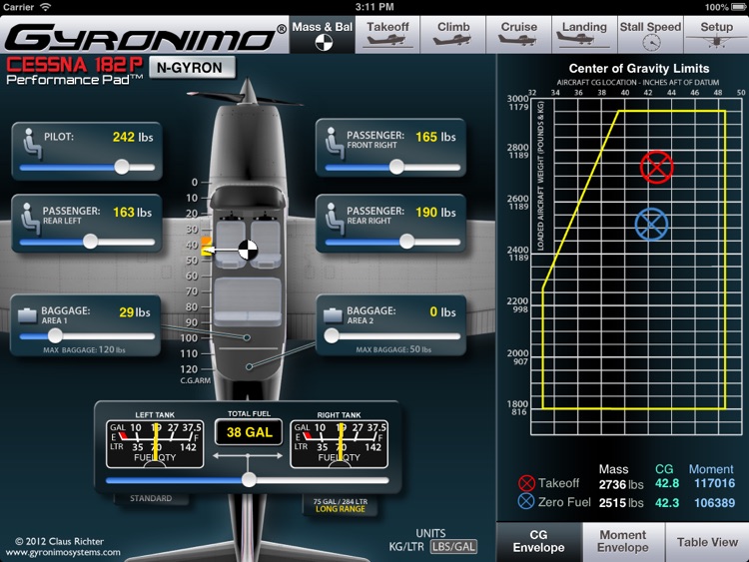Viewport: 749px width, 562px height.
Task: Click the Baggage Area 1 value 29 lbs
Action: 135,312
